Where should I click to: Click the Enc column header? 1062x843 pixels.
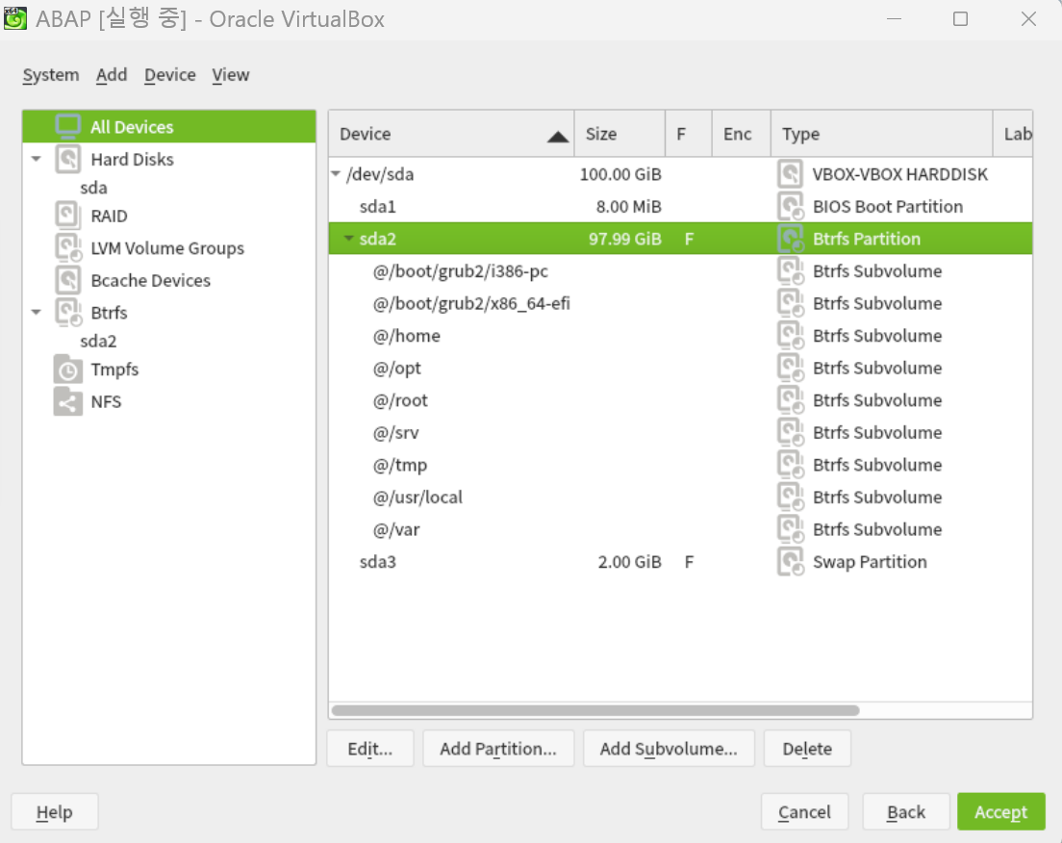tap(742, 134)
